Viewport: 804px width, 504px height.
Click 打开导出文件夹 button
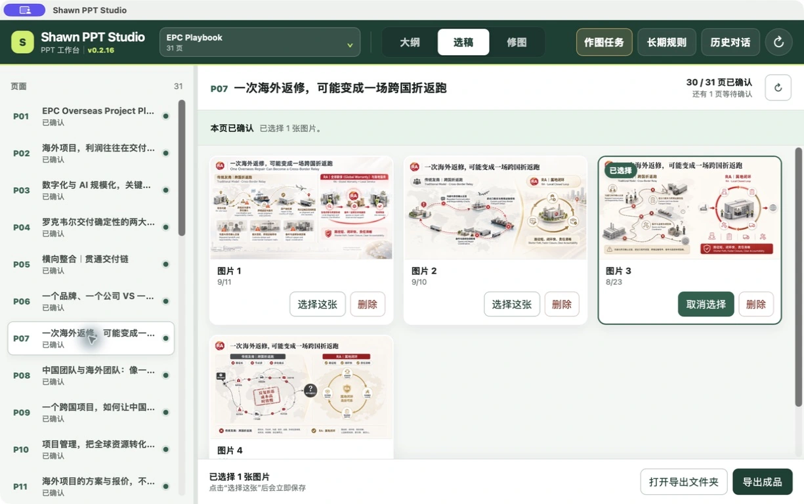pos(684,482)
